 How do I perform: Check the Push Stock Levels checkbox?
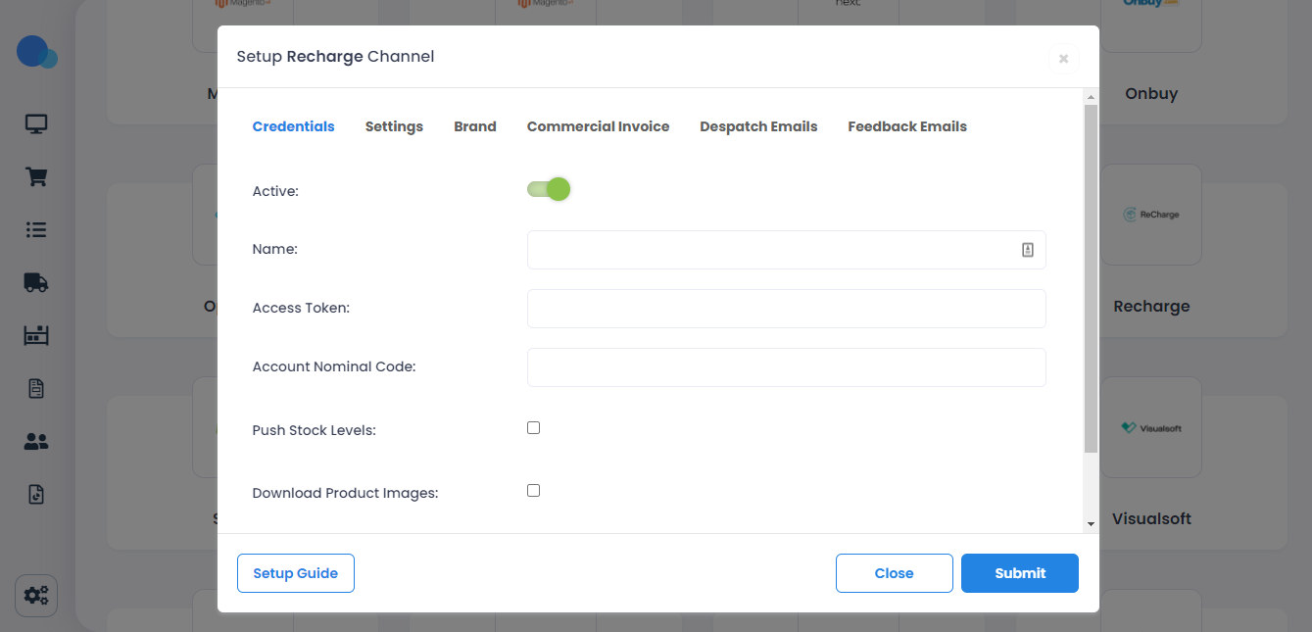tap(533, 428)
